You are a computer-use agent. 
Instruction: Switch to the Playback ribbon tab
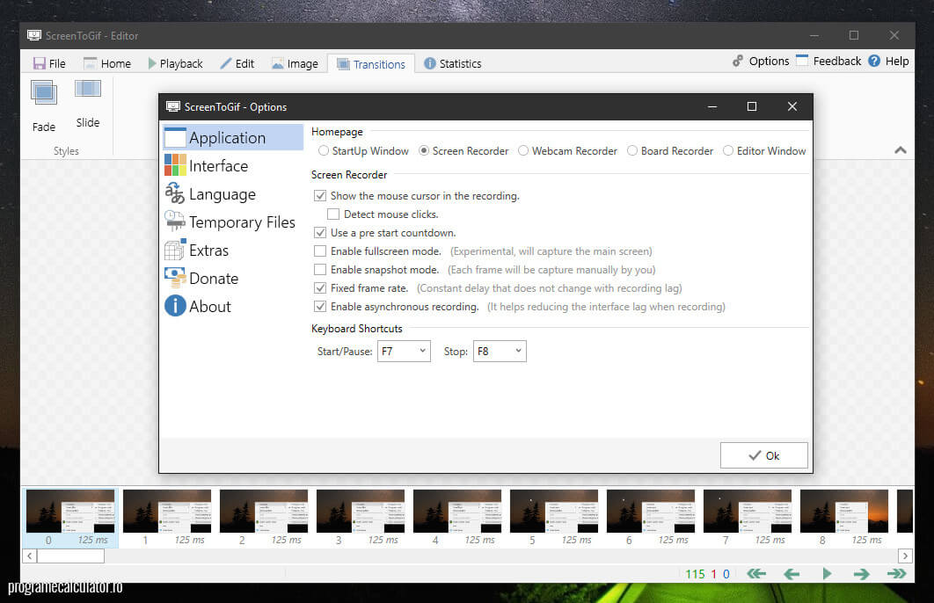click(x=175, y=63)
